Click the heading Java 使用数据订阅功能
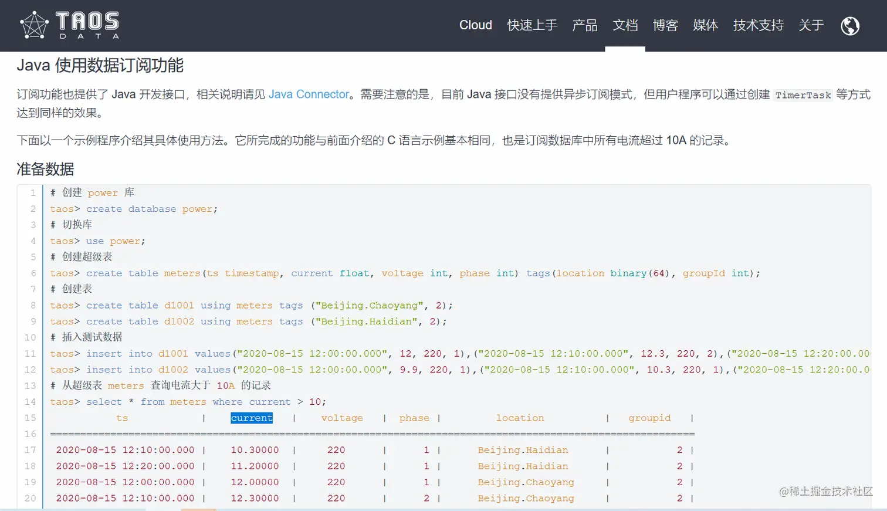Viewport: 887px width, 511px height. click(100, 65)
